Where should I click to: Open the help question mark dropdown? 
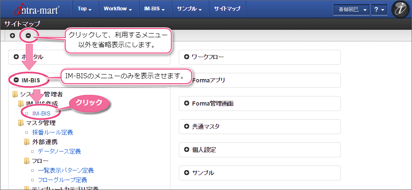click(x=379, y=10)
